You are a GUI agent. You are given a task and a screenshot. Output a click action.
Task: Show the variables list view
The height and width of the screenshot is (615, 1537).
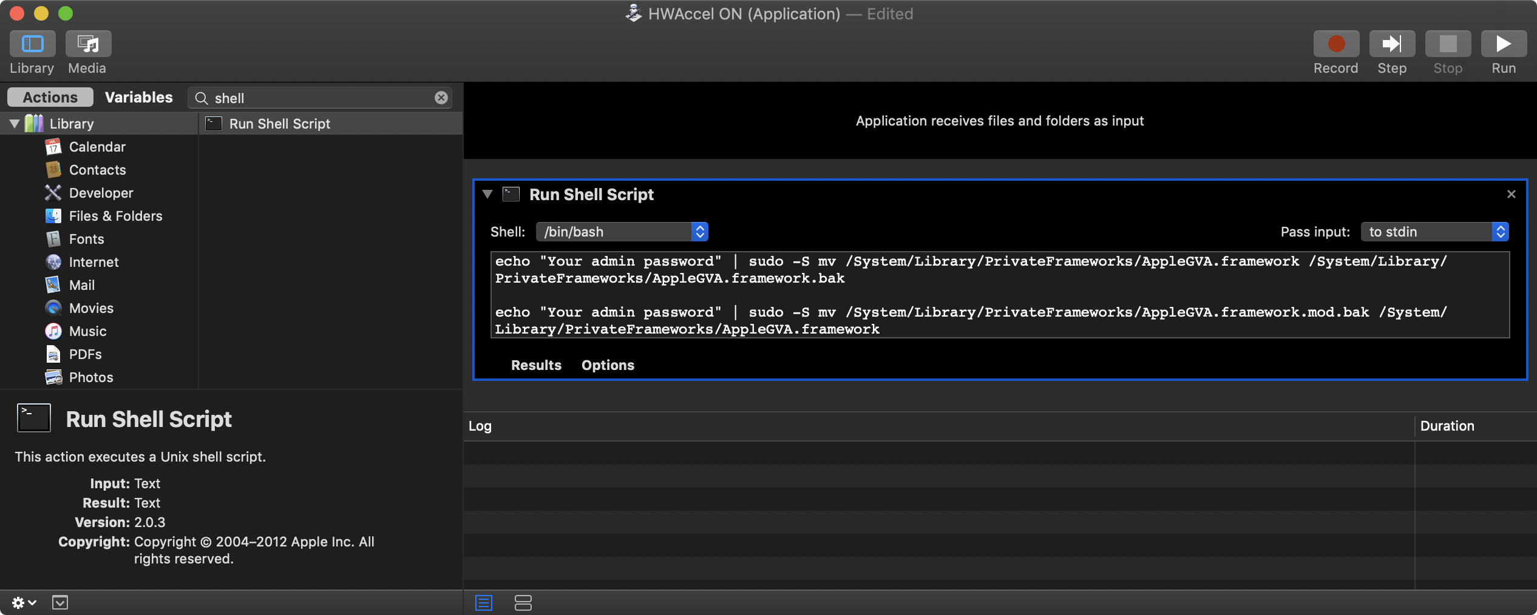point(523,603)
